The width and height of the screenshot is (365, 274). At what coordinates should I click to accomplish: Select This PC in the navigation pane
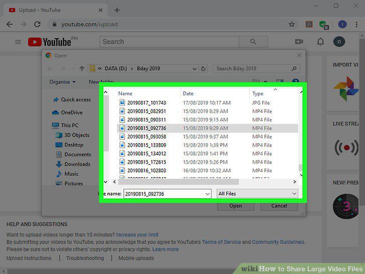(x=65, y=125)
